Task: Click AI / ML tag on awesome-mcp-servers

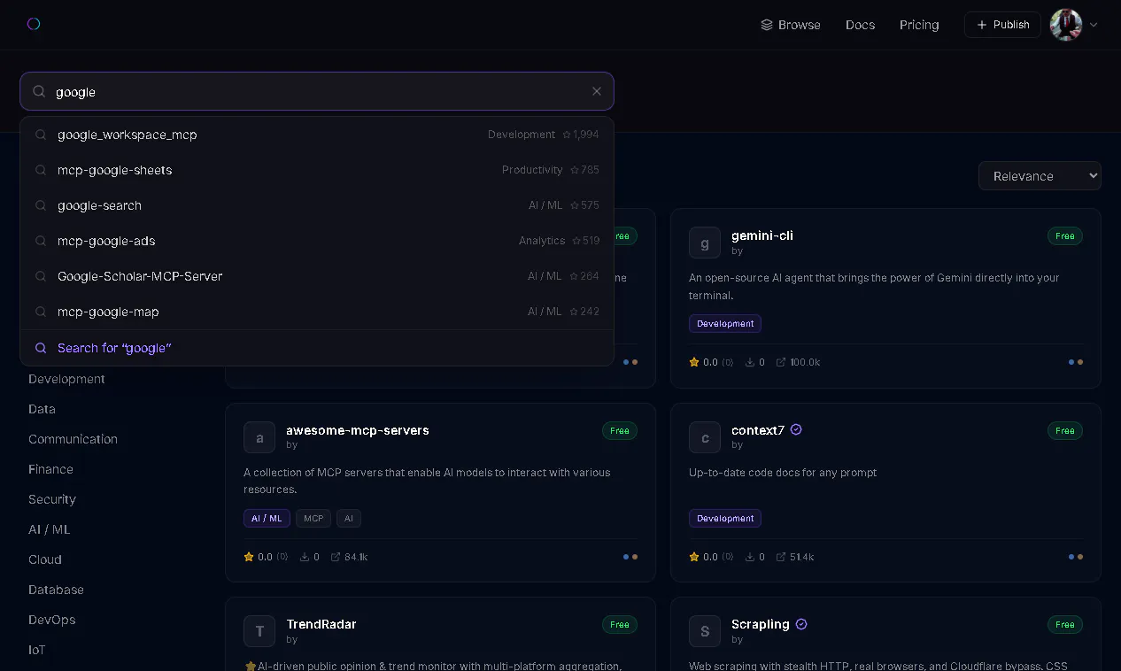Action: (x=267, y=519)
